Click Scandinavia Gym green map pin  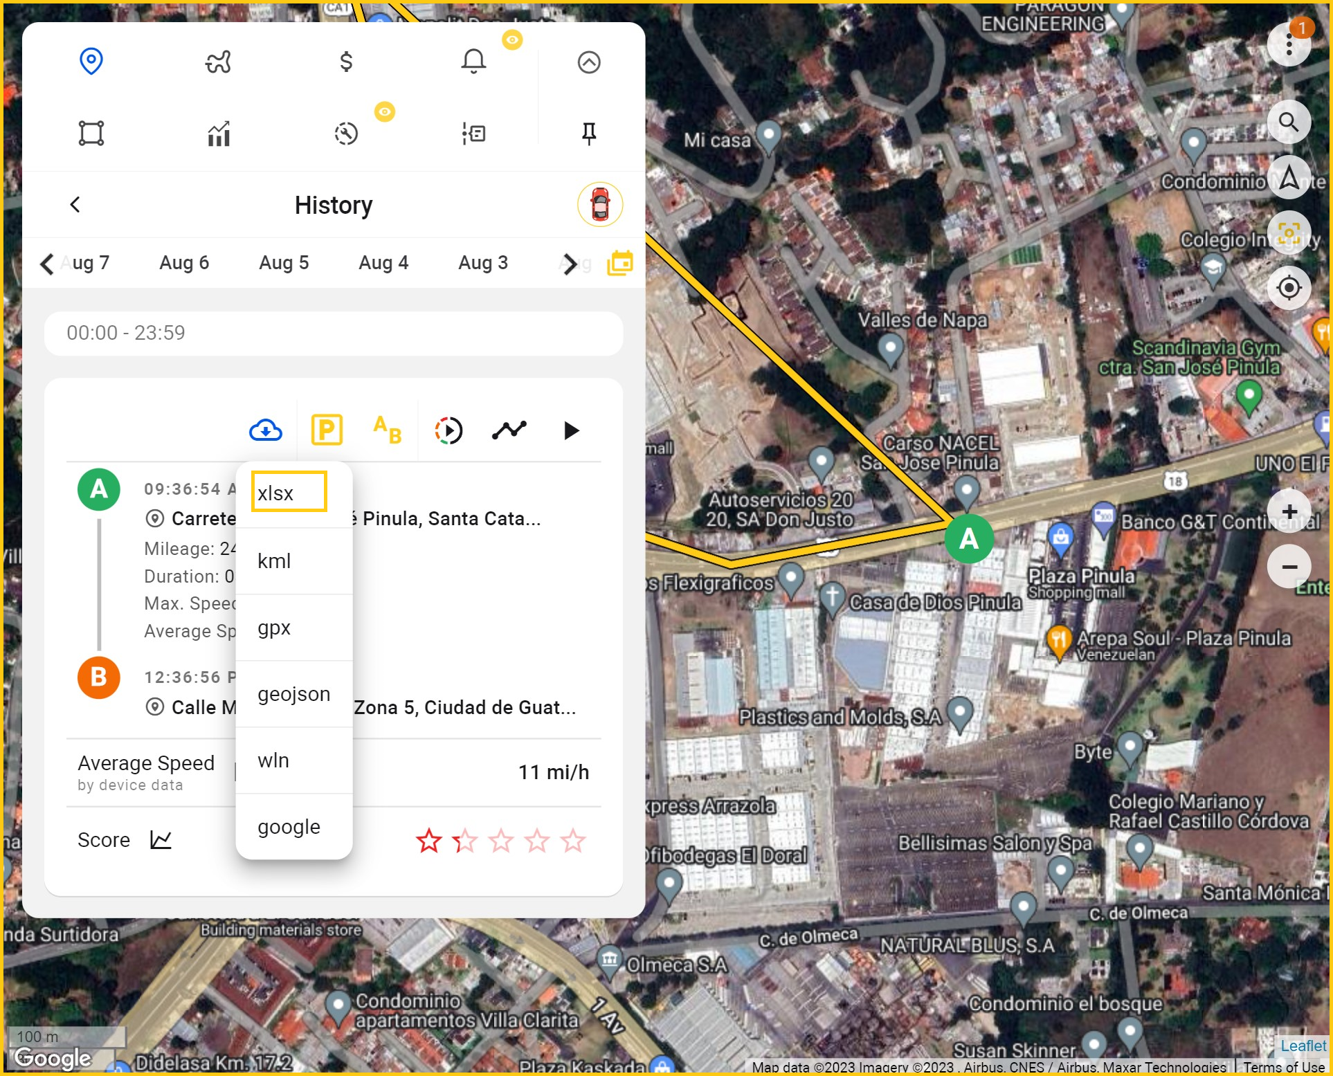click(1249, 397)
